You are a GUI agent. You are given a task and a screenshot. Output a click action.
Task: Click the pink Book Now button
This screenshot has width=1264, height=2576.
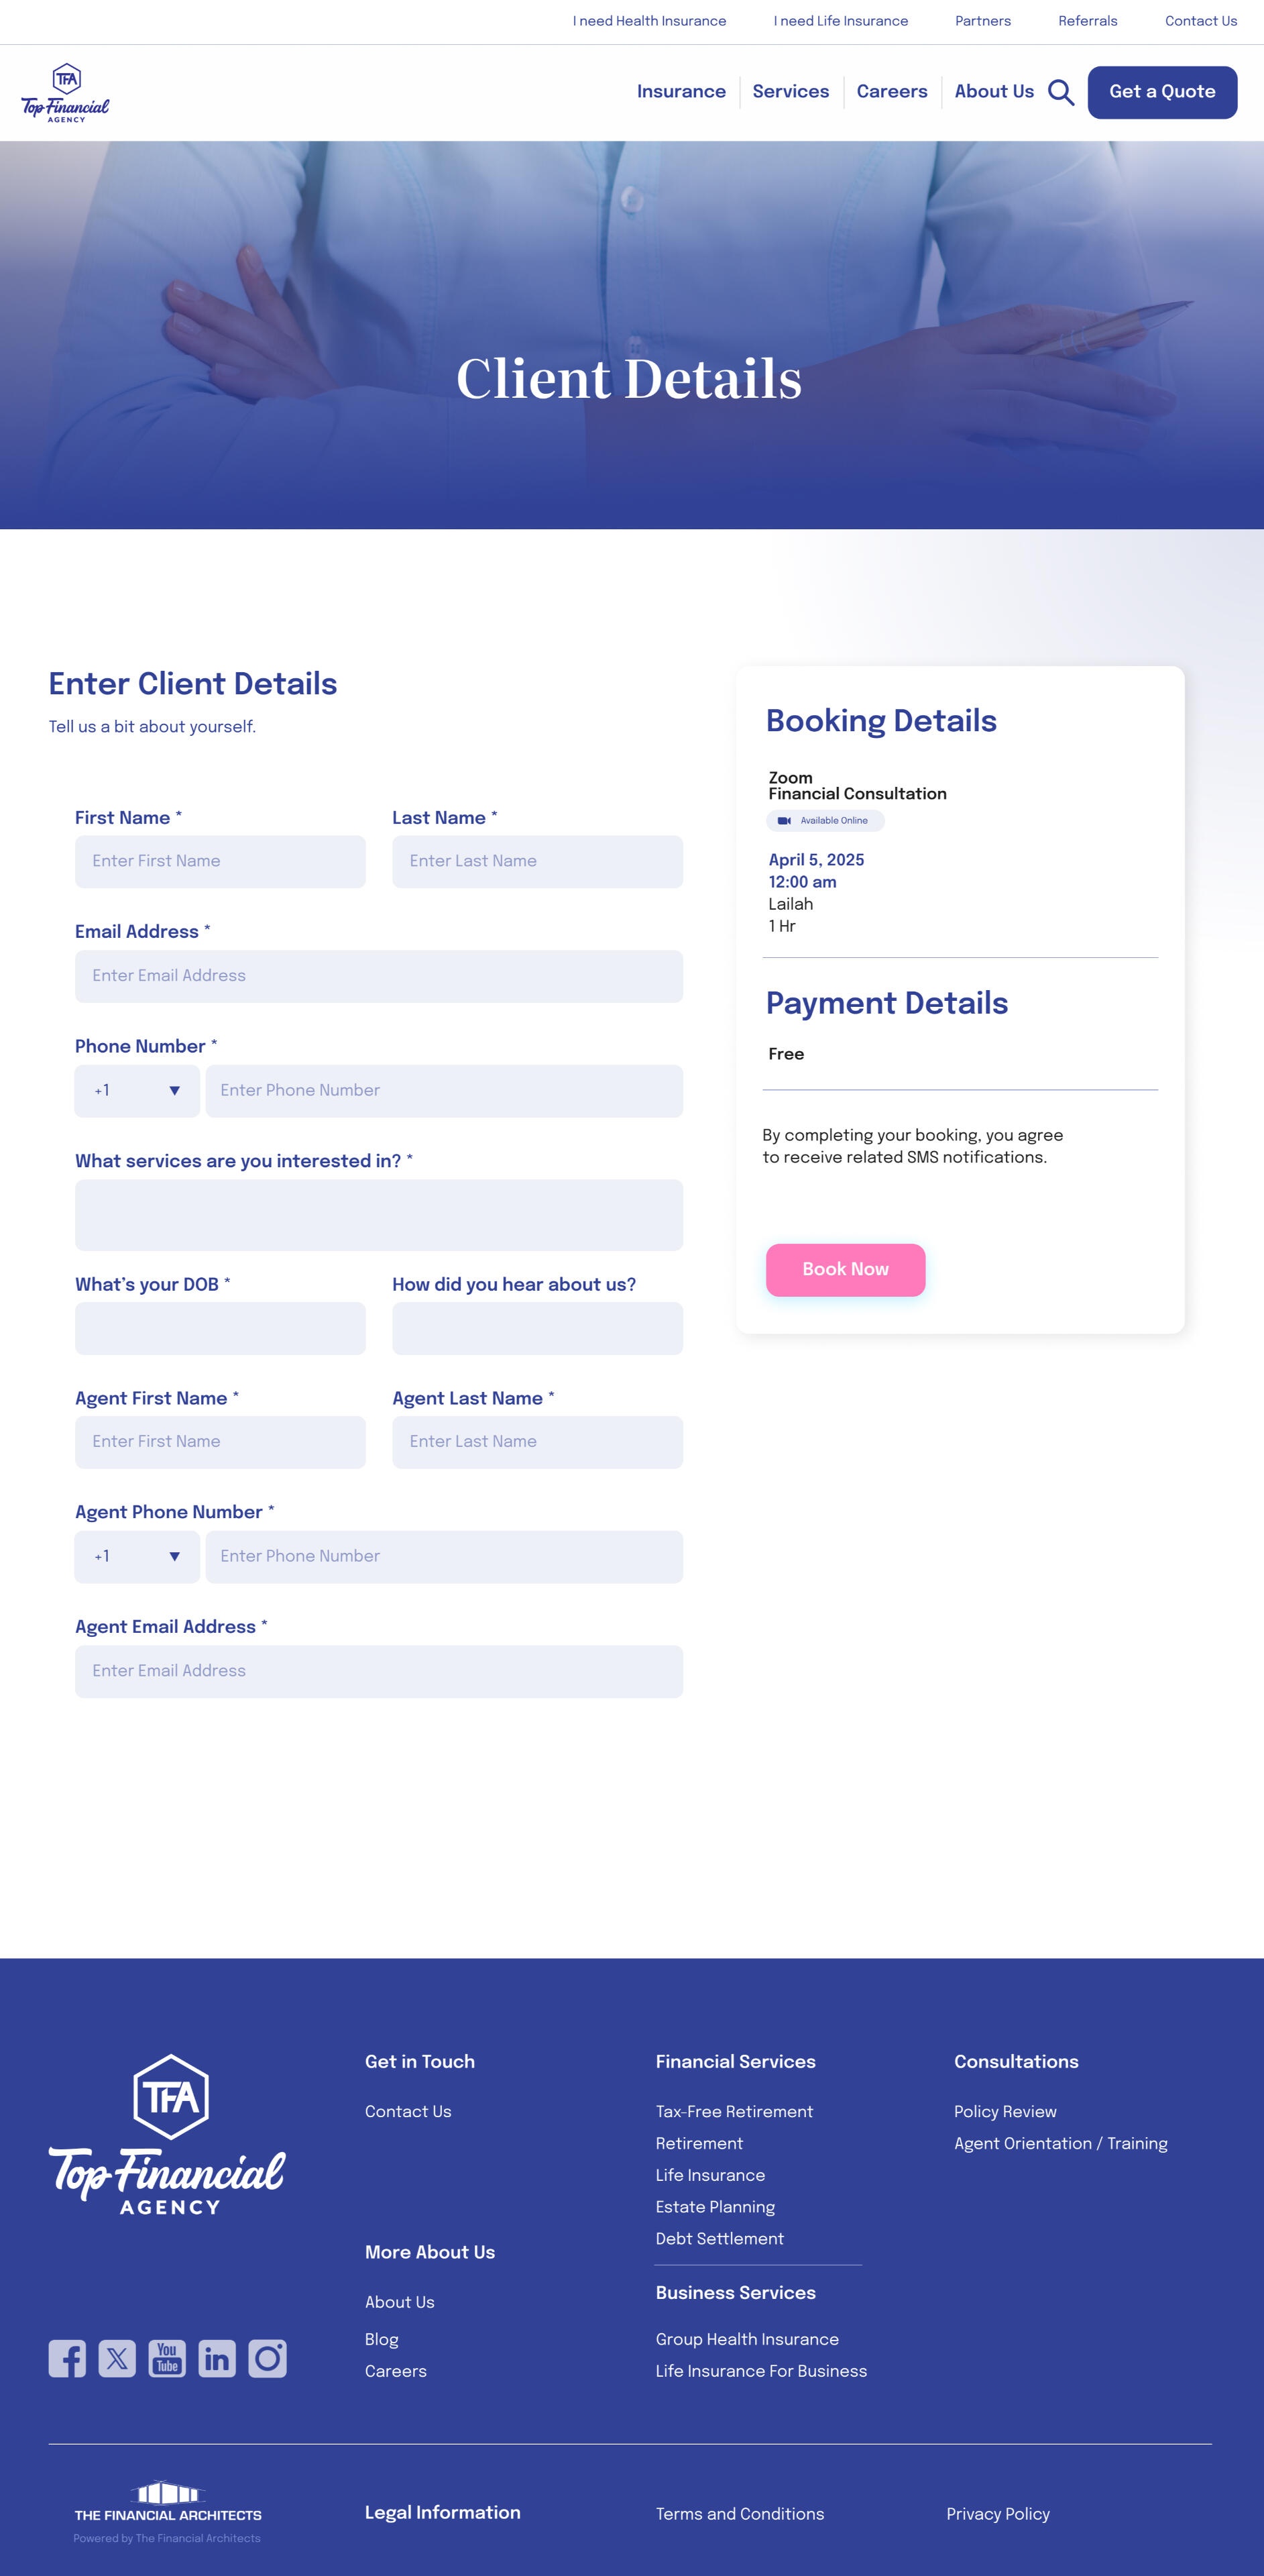(846, 1270)
